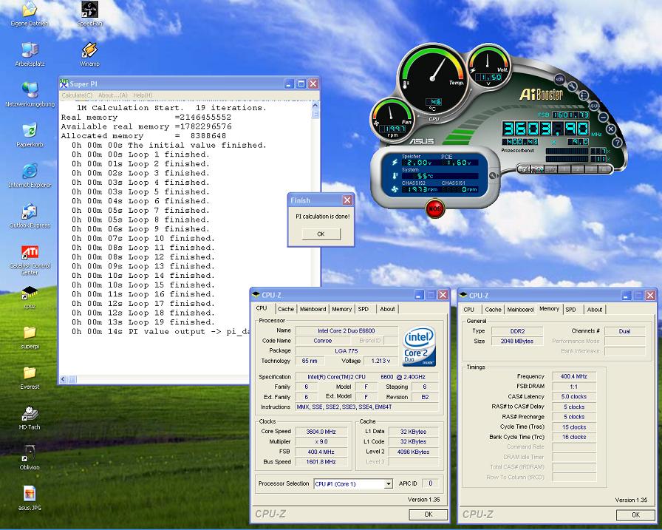Click the Channels # value 'Dual'
This screenshot has height=530, width=662.
[624, 331]
